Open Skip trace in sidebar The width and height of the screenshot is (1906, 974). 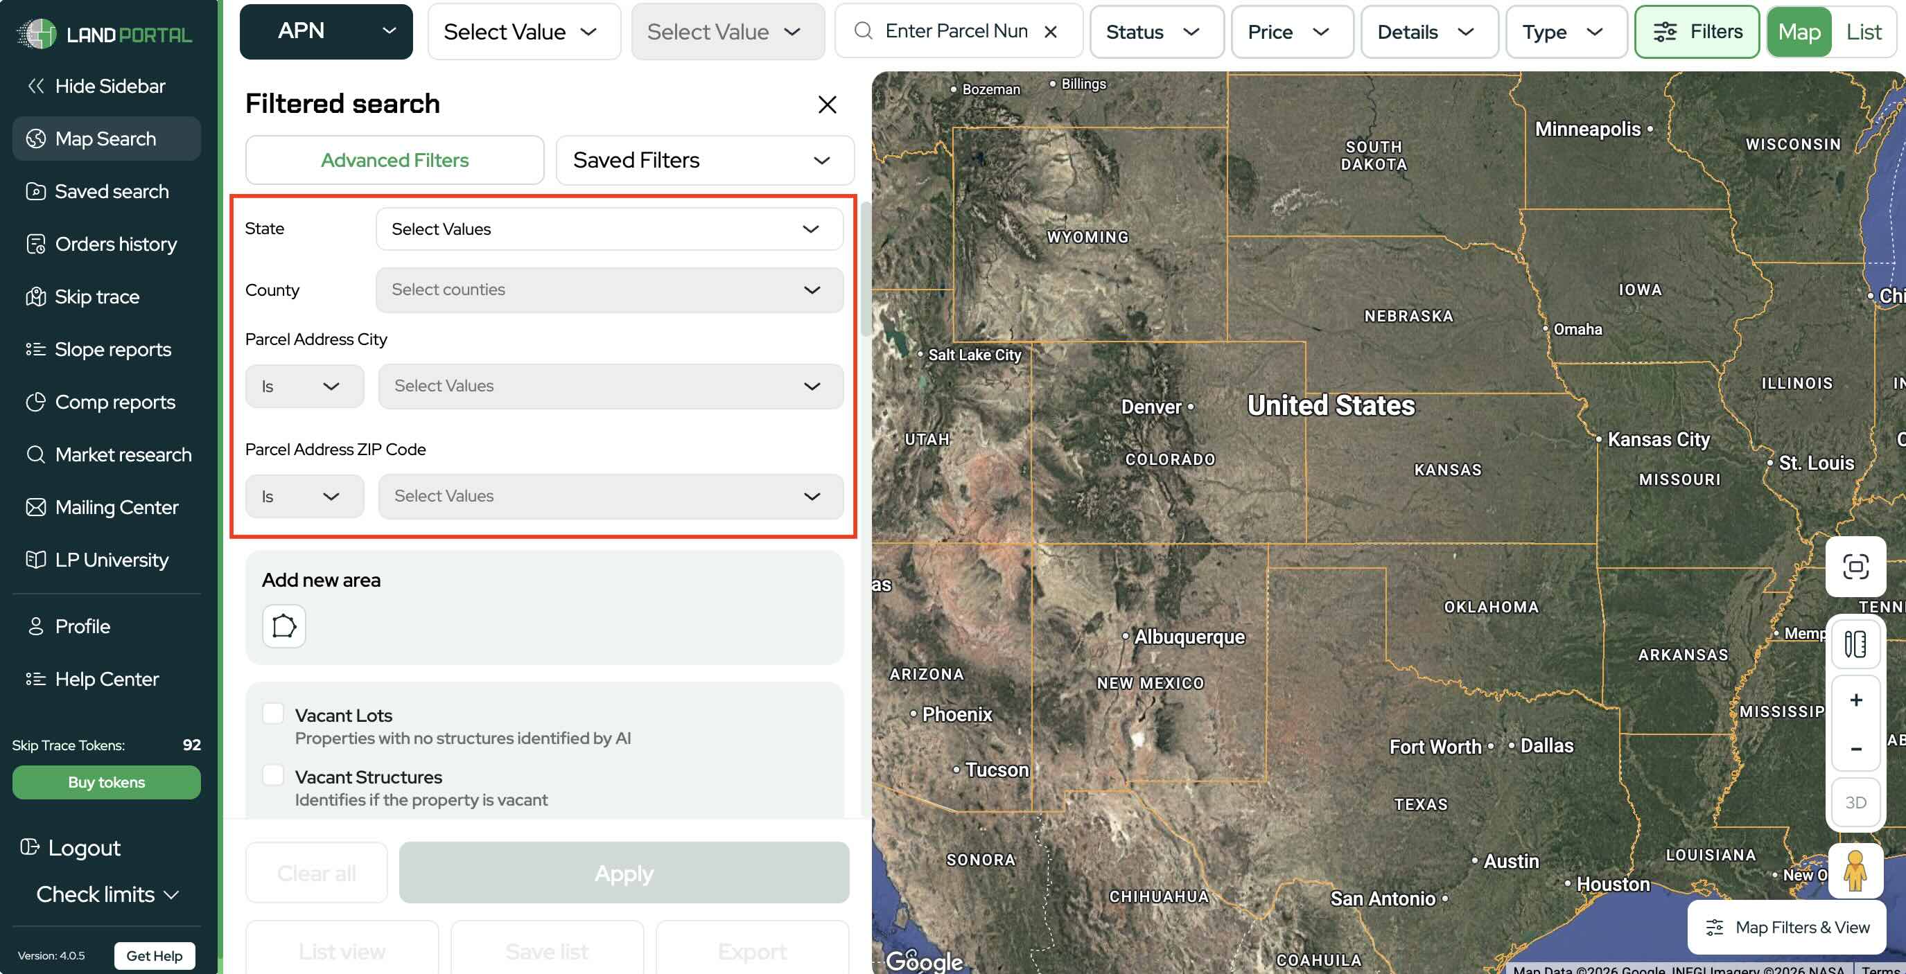point(97,296)
